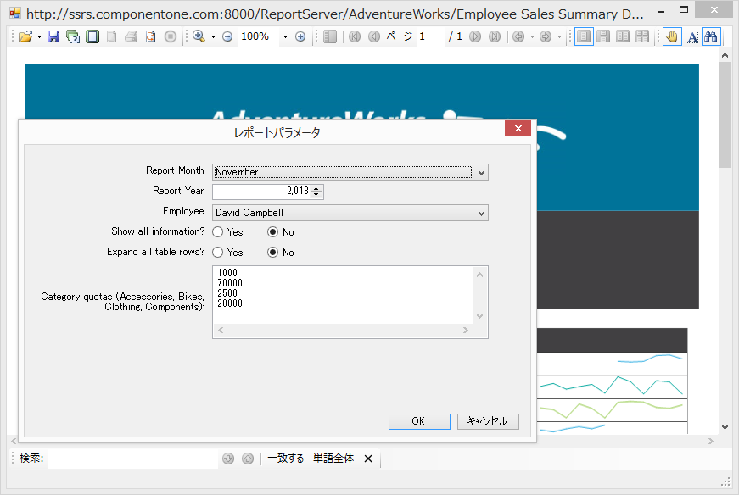This screenshot has height=495, width=739.
Task: Expand the open-file dropdown arrow
Action: click(39, 36)
